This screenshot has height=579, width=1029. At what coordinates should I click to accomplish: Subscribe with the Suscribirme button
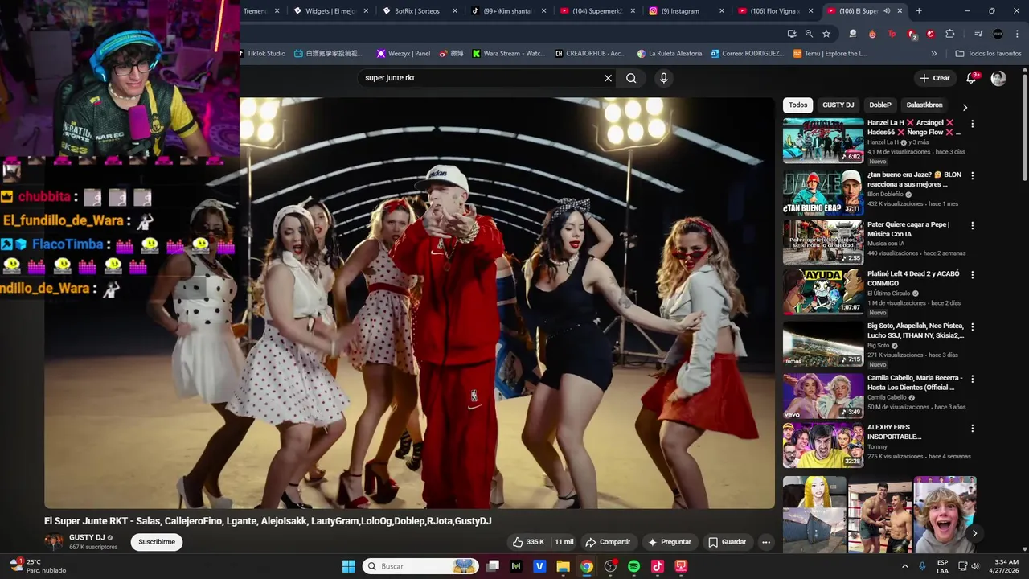pyautogui.click(x=157, y=542)
